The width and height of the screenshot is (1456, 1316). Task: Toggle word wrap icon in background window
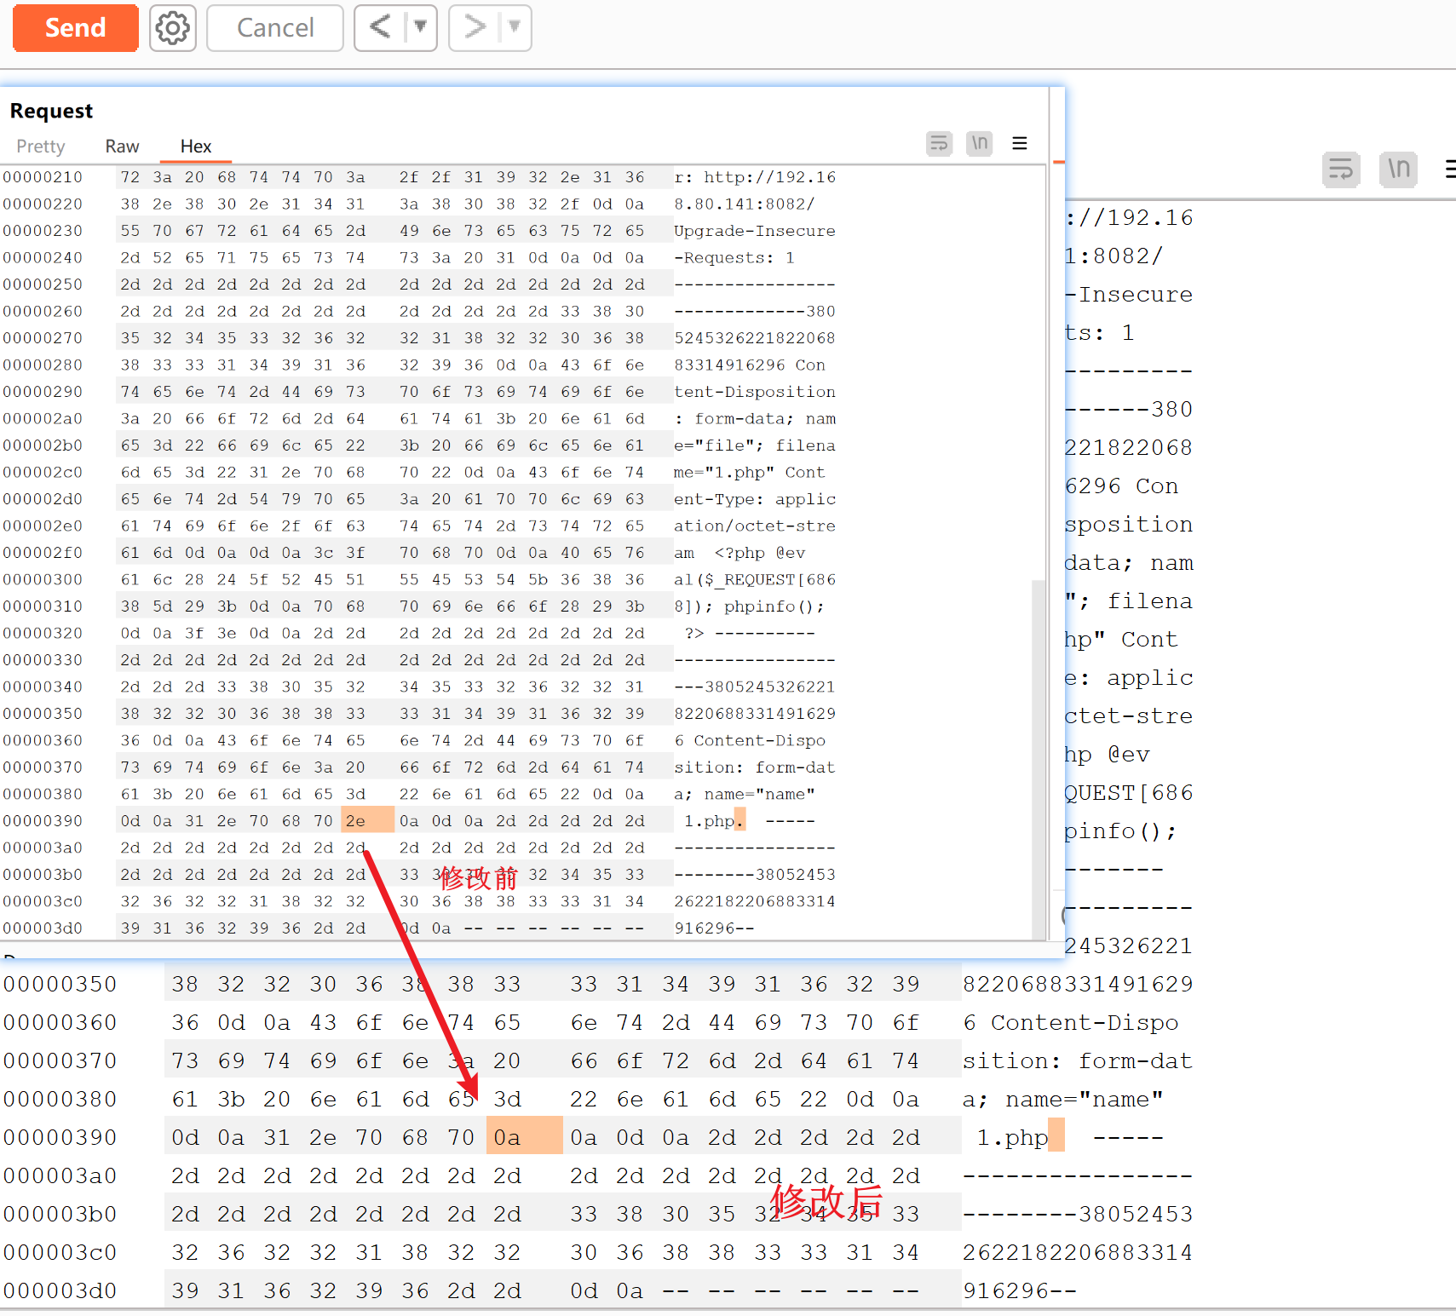(x=1341, y=170)
